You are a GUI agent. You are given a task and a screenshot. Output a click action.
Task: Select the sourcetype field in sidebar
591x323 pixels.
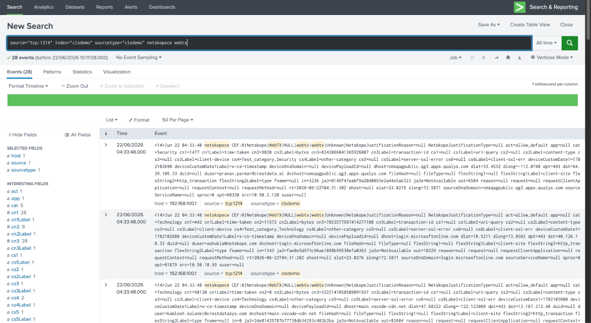(23, 170)
